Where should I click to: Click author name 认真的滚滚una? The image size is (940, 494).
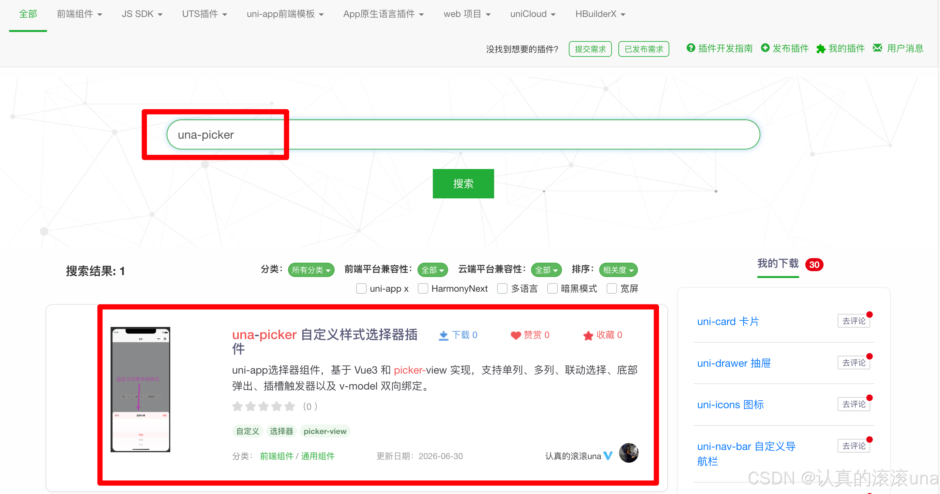coord(573,456)
